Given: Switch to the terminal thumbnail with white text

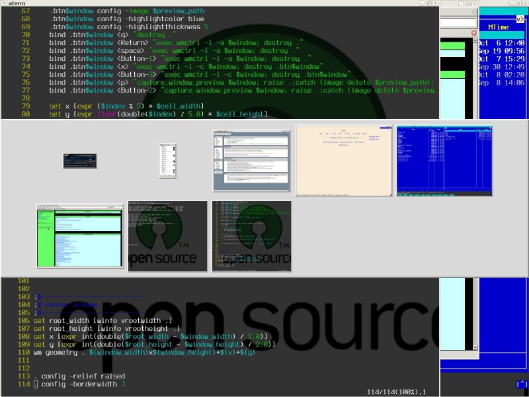Looking at the screenshot, I should click(167, 236).
